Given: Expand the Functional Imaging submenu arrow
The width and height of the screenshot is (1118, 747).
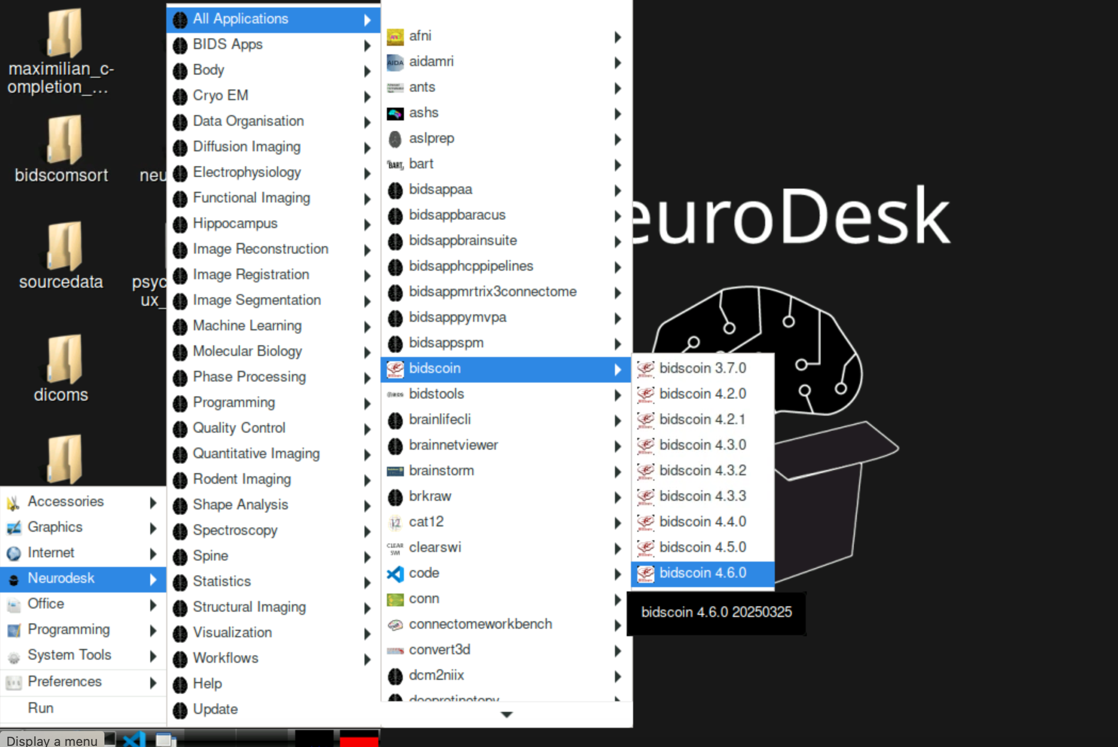Looking at the screenshot, I should 367,199.
